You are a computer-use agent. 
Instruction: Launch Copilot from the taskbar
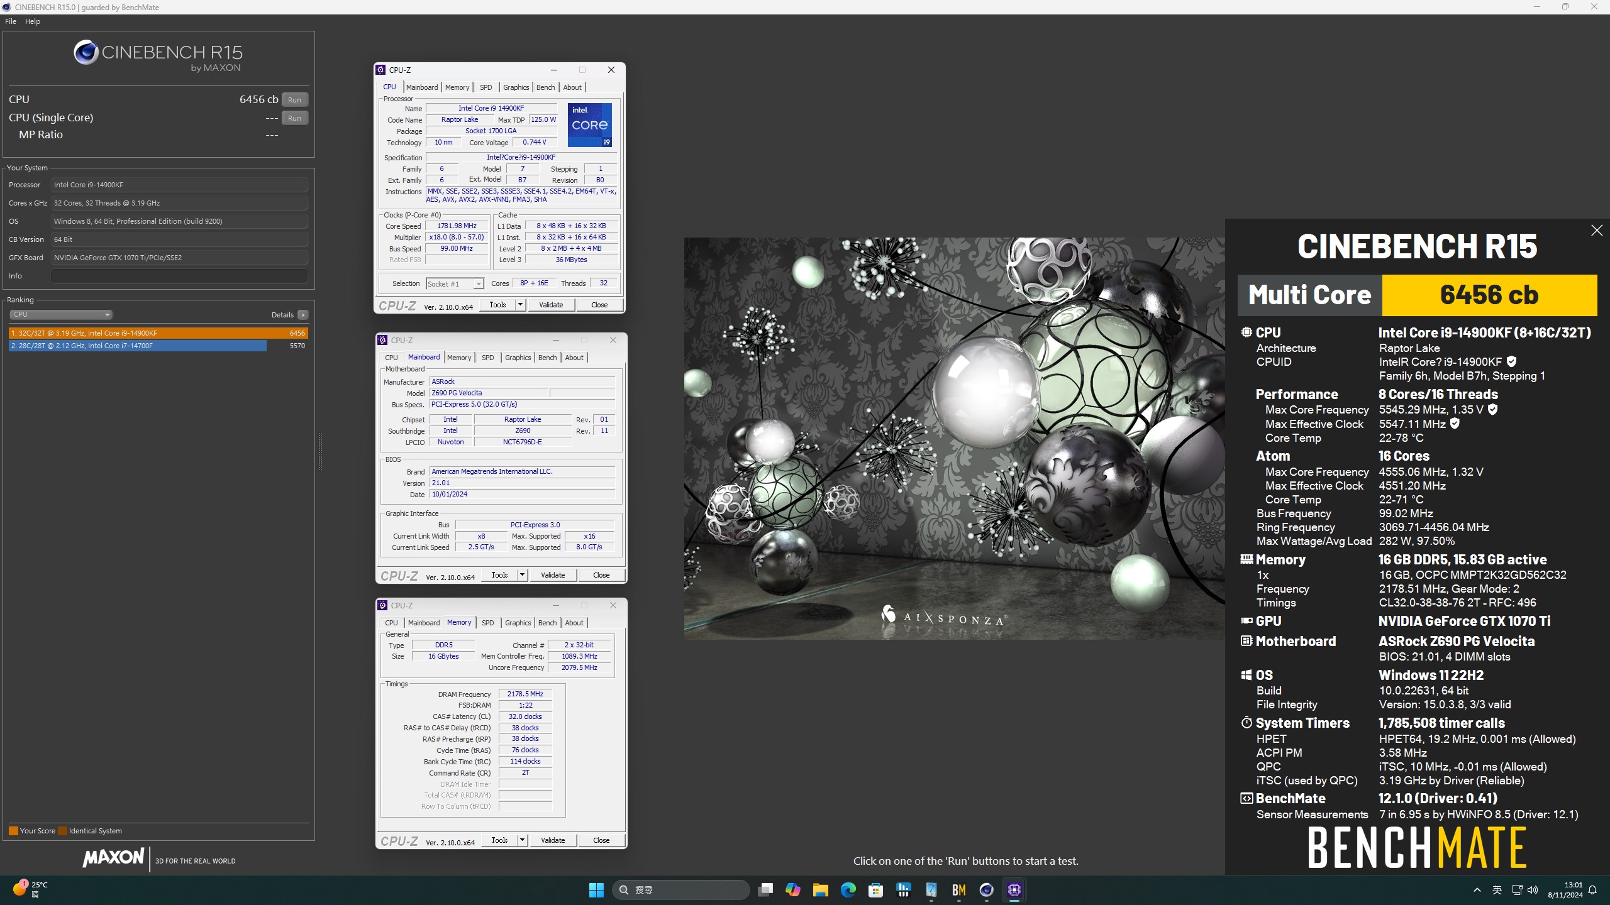pos(792,890)
